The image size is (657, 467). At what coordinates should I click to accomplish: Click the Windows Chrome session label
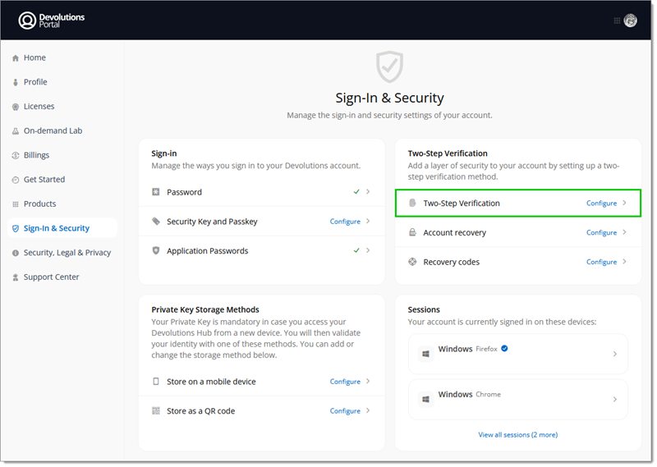(469, 395)
